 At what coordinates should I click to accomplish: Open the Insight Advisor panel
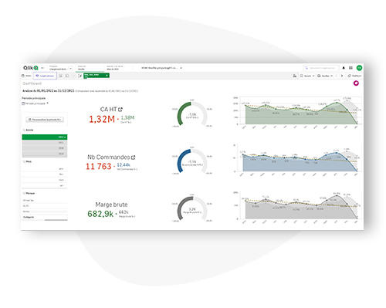(45, 76)
